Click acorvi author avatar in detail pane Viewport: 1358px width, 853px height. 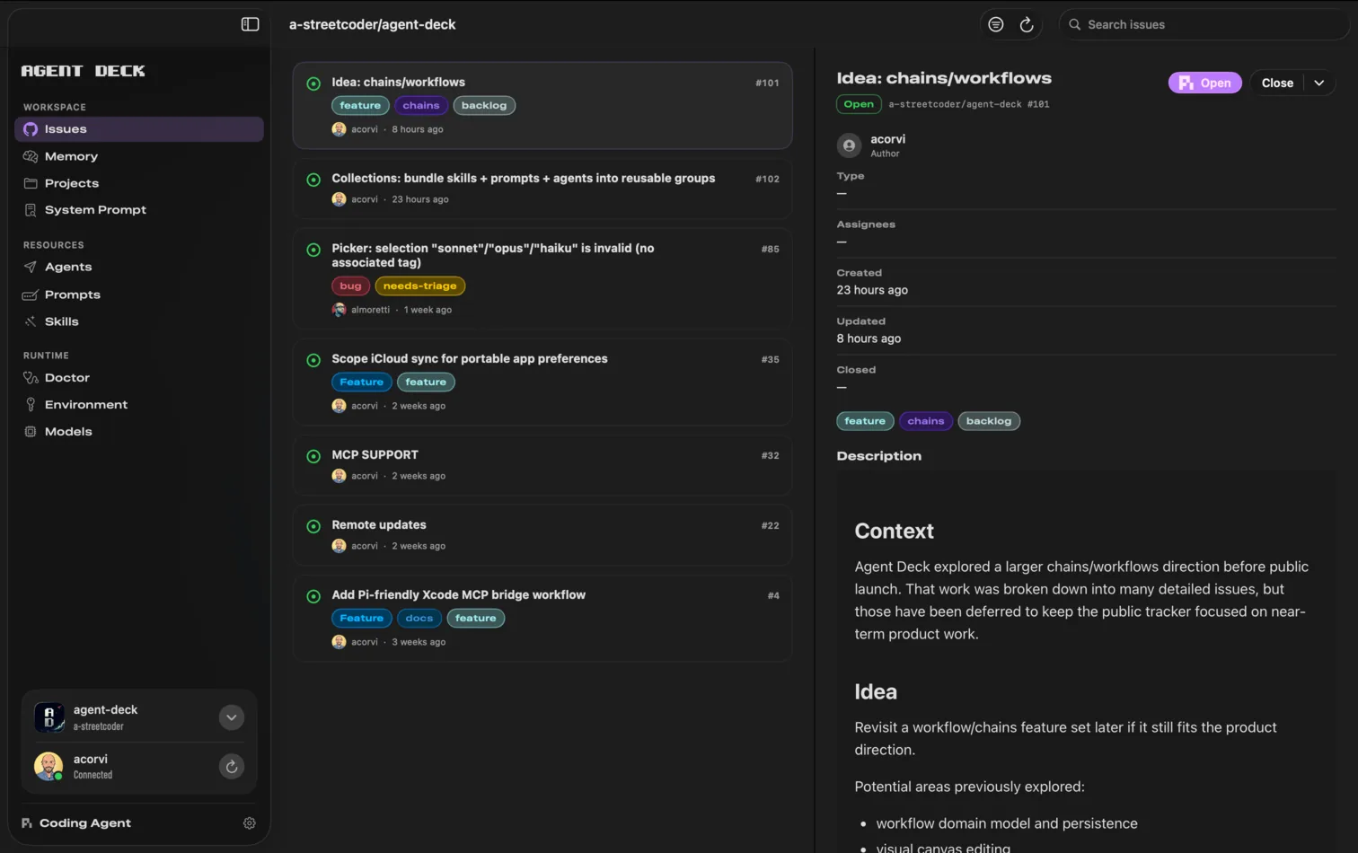pyautogui.click(x=849, y=145)
